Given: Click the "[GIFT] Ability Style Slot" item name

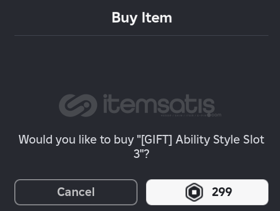Looking at the screenshot, I should click(203, 140).
